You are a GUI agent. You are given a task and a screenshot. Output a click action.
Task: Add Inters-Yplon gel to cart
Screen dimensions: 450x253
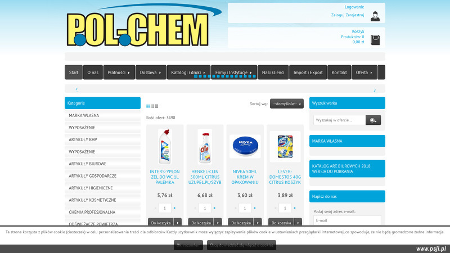(x=161, y=223)
